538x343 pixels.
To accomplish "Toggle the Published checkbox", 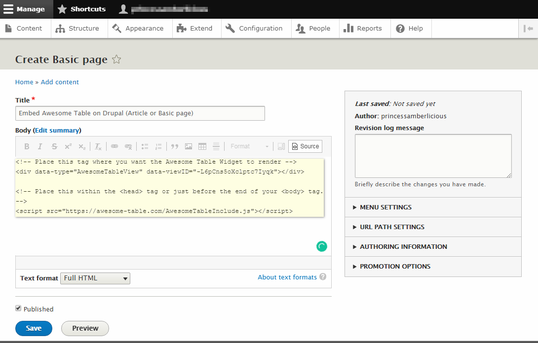I will coord(18,309).
